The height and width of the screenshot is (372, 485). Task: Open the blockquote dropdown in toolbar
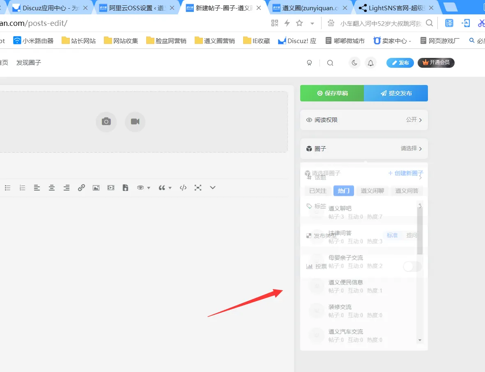[x=165, y=188]
